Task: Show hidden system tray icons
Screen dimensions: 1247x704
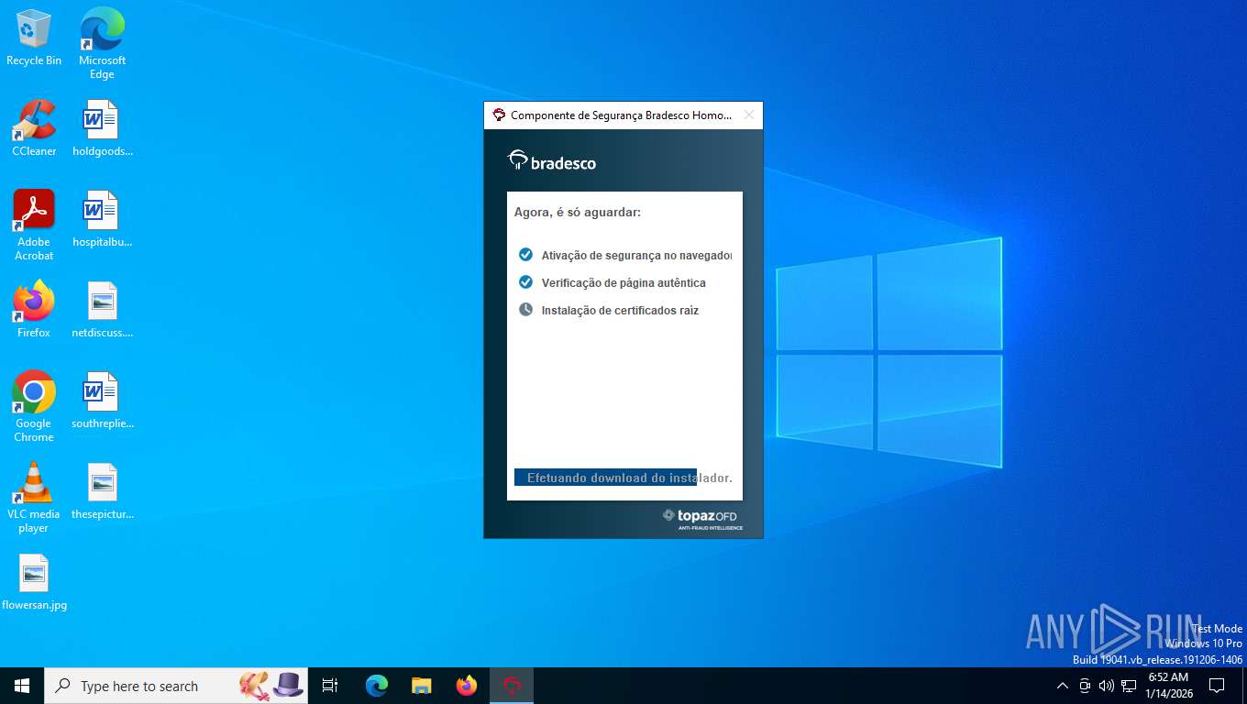Action: click(x=1063, y=686)
